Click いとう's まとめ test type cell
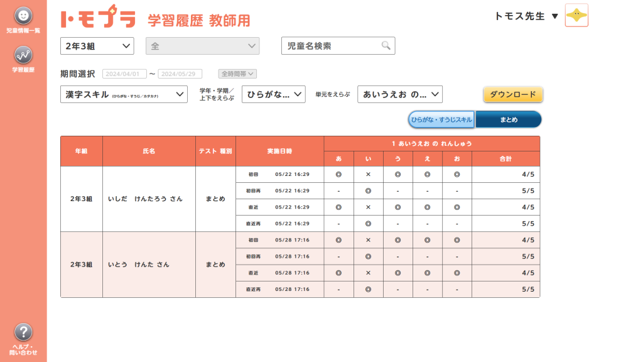The width and height of the screenshot is (643, 362). click(x=216, y=265)
